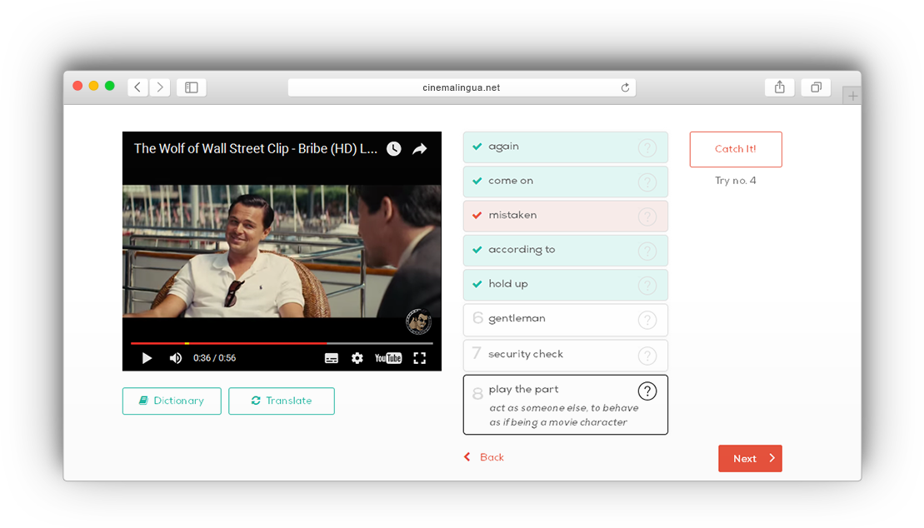The height and width of the screenshot is (528, 924).
Task: Click the yellow minimize window button
Action: (93, 86)
